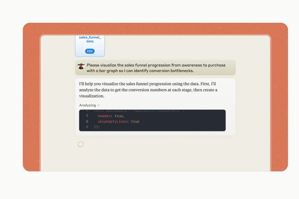Click the closing '});' code line
The height and width of the screenshot is (199, 299).
click(x=97, y=127)
